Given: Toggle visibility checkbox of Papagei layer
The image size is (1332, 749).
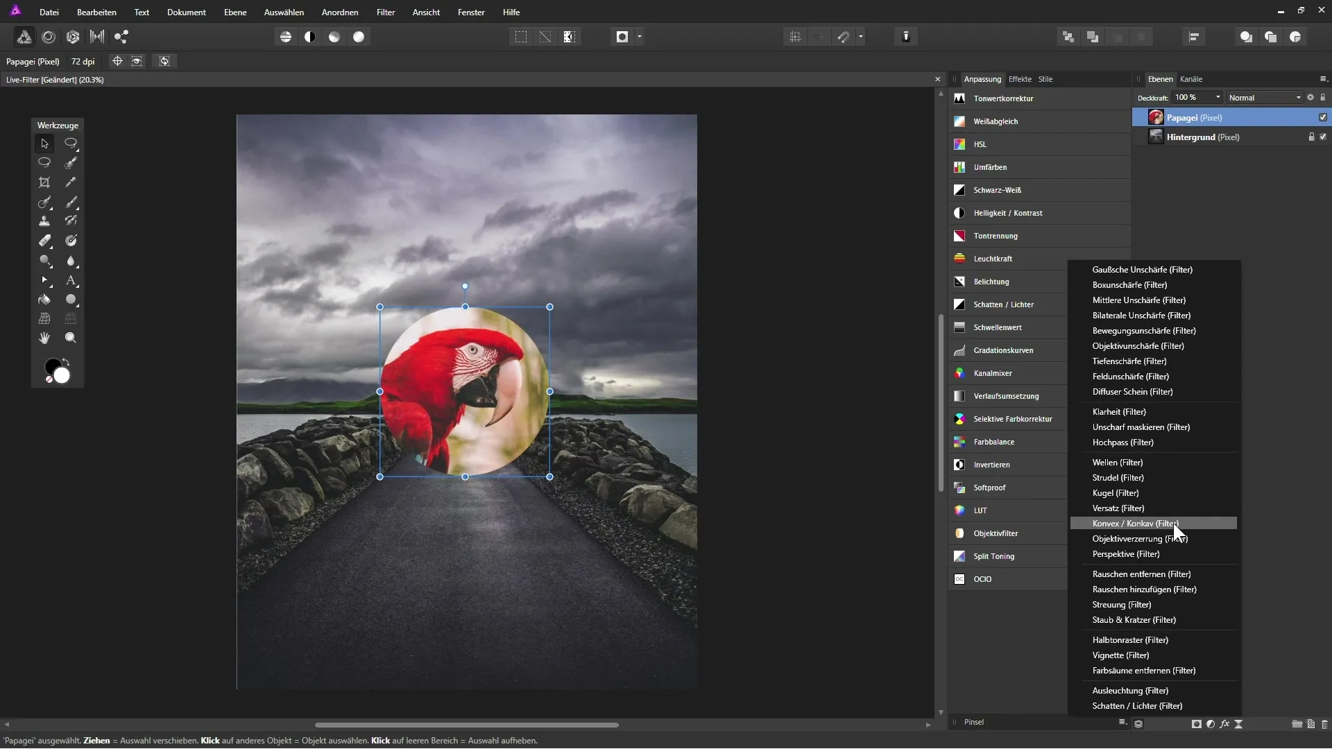Looking at the screenshot, I should [x=1323, y=117].
